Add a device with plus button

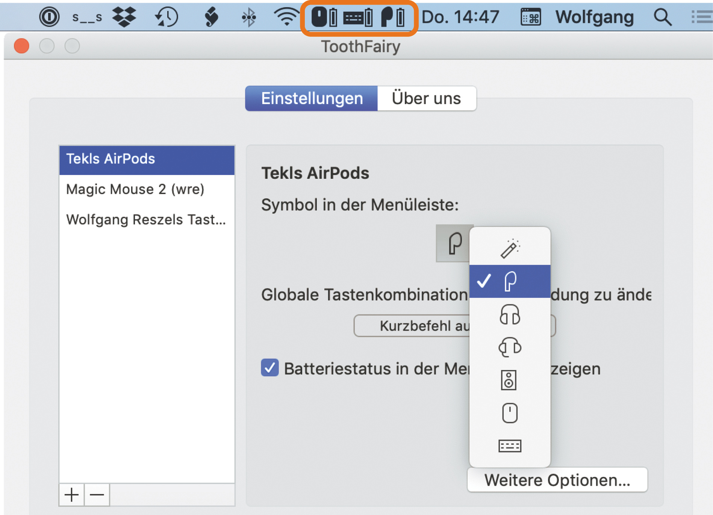click(71, 495)
